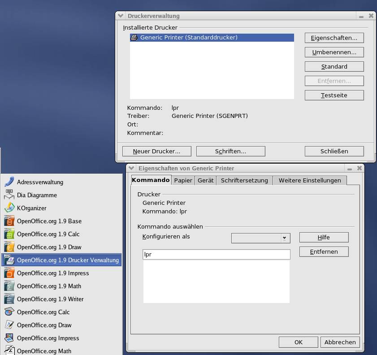Minimize the Druckerverwaltung window

[x=361, y=17]
